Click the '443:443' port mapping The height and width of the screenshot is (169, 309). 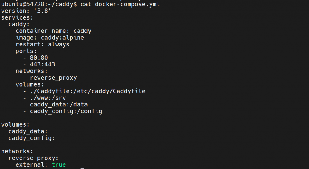point(43,64)
